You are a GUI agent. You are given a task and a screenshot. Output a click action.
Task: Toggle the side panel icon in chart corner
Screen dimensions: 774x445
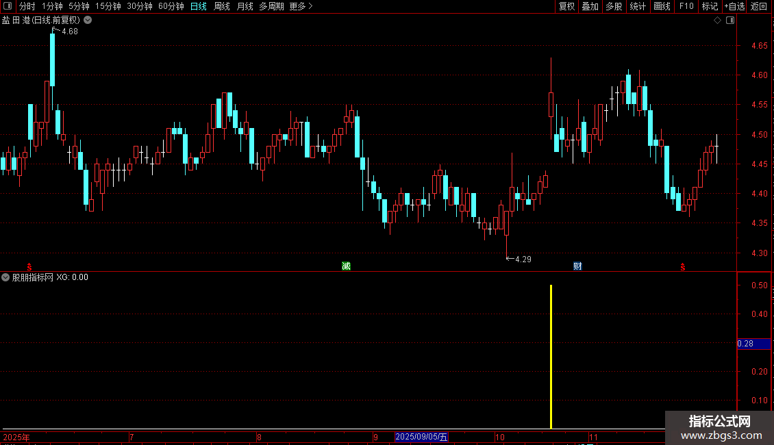point(730,21)
